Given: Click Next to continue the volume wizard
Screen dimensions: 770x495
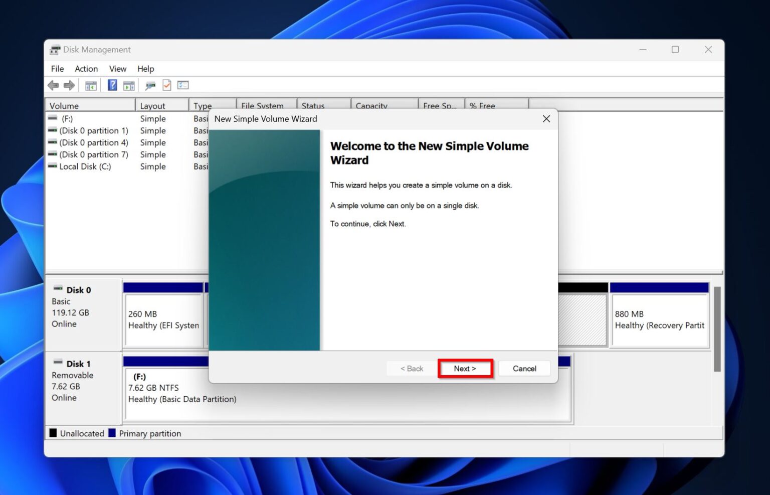Looking at the screenshot, I should pos(465,368).
